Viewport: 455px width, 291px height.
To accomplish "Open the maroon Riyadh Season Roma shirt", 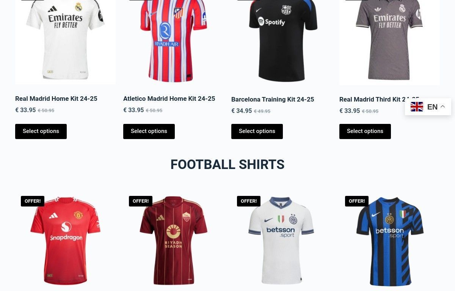I will pyautogui.click(x=174, y=241).
